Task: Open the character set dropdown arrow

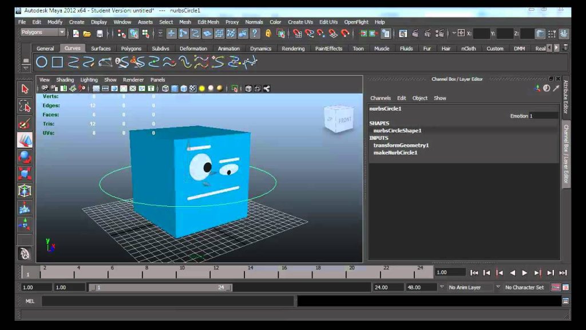Action: coord(498,287)
